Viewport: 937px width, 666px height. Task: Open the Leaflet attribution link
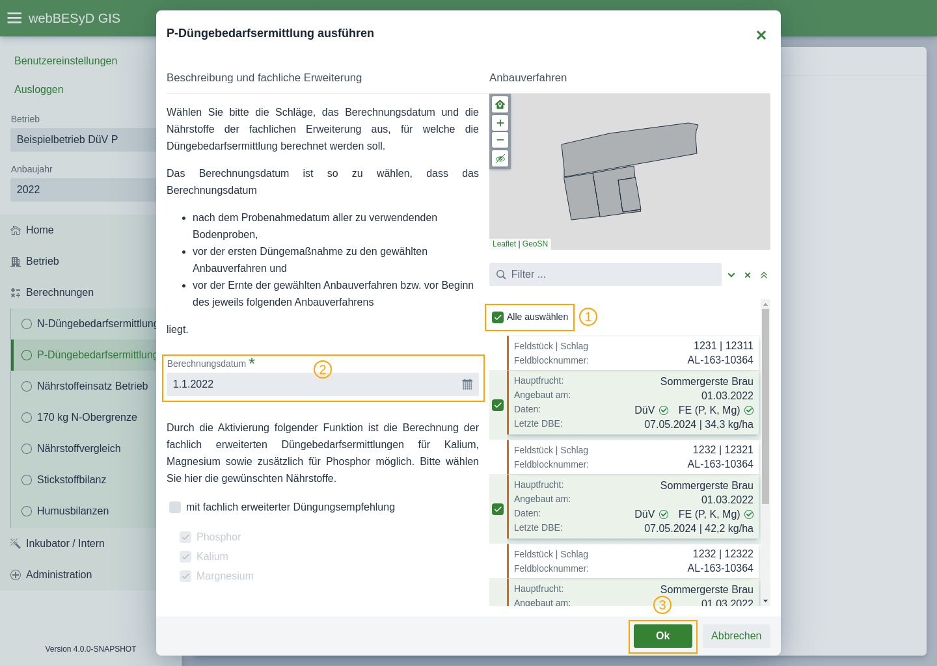coord(504,244)
